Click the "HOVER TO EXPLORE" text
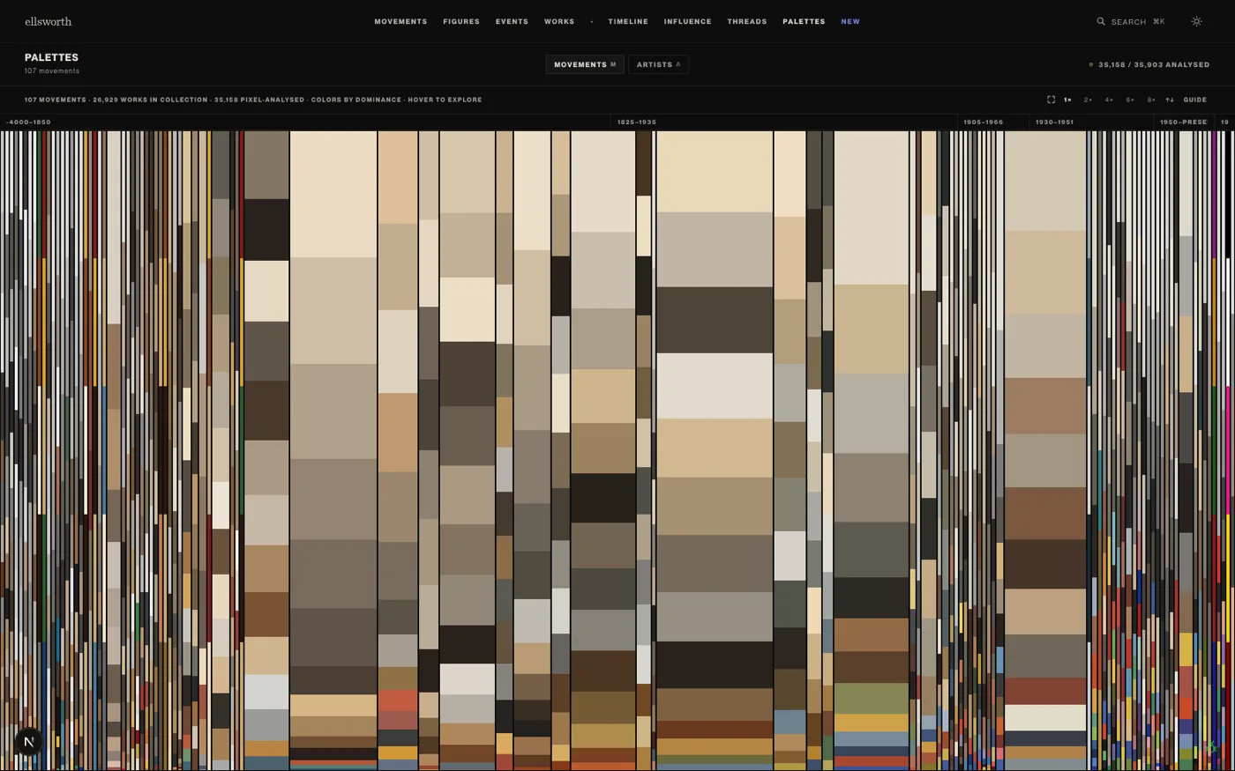 (x=445, y=100)
